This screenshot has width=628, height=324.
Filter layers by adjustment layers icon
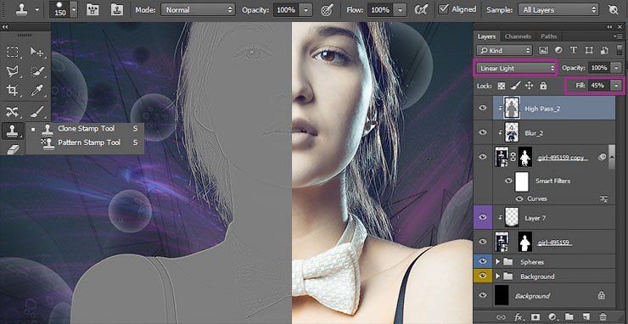point(558,50)
